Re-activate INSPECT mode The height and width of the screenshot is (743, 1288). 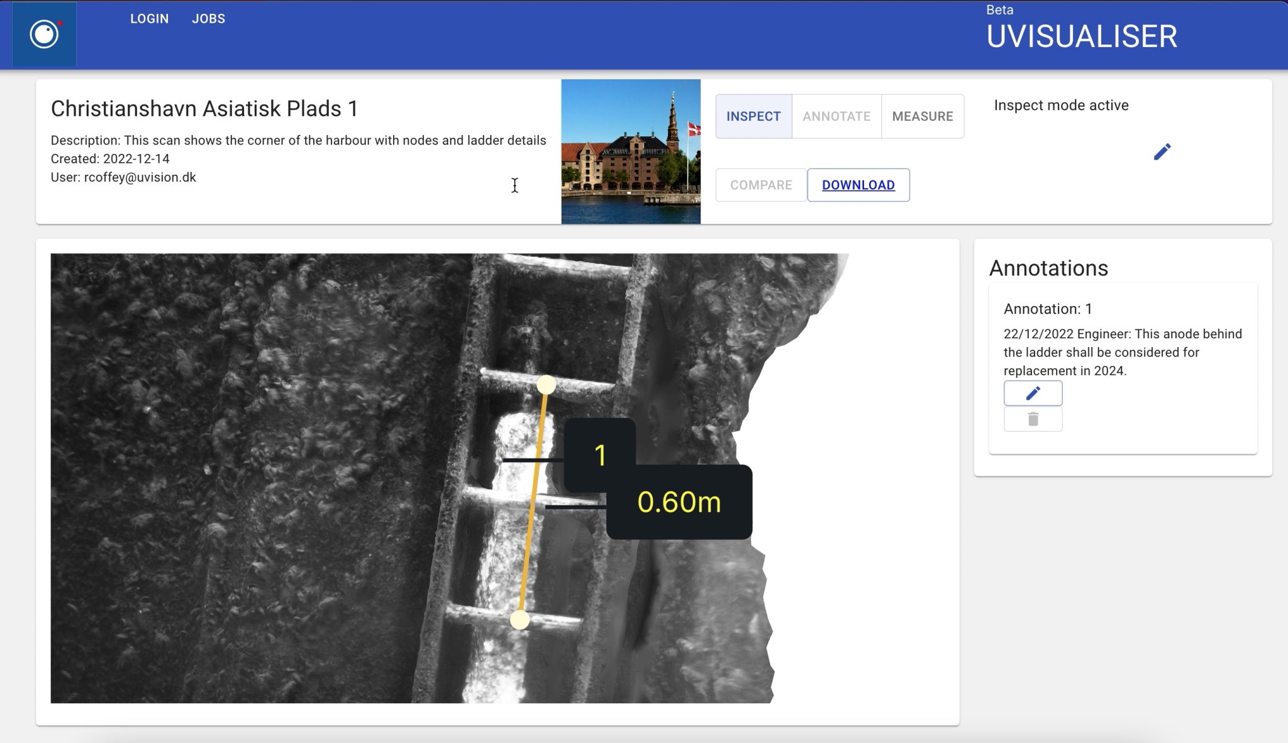click(753, 116)
